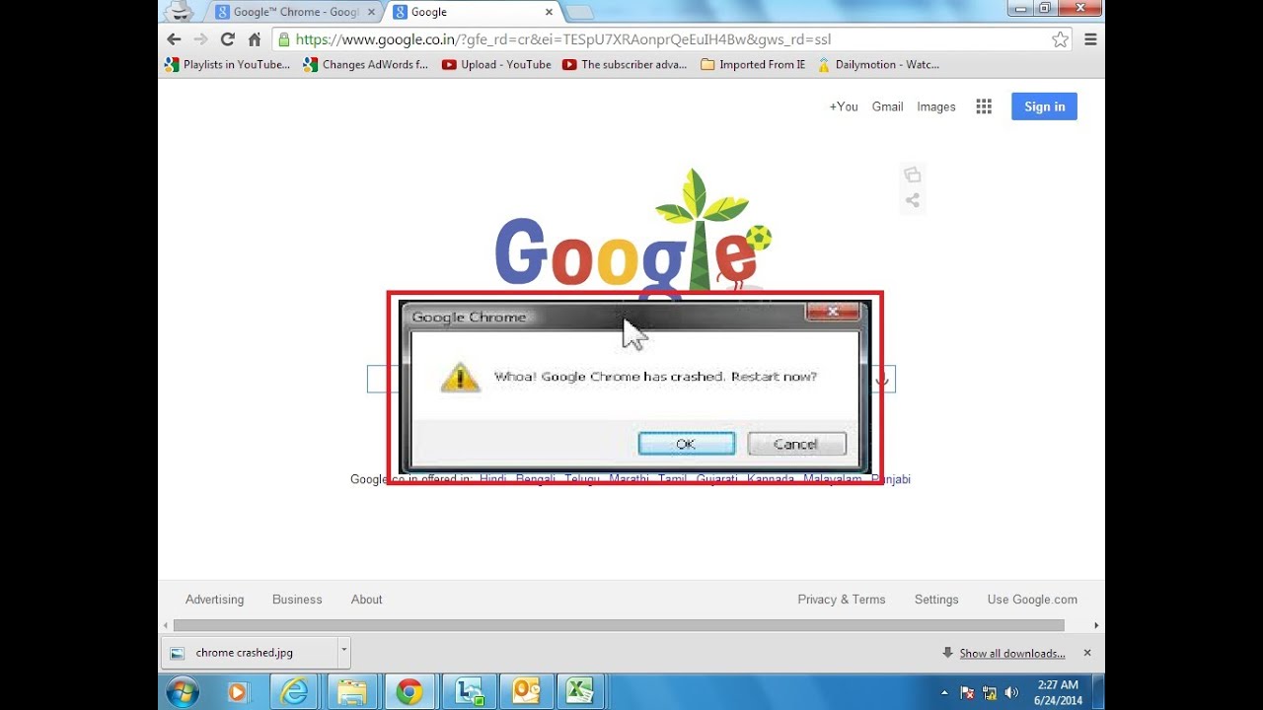Click the address bar URL
Image resolution: width=1263 pixels, height=710 pixels.
click(x=563, y=39)
